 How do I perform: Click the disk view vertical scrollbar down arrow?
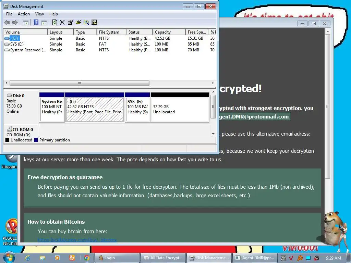213,134
